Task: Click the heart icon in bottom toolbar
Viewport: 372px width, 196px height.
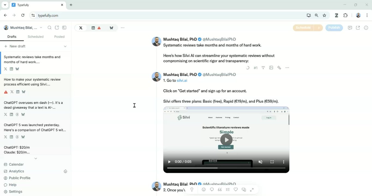Action: pyautogui.click(x=236, y=189)
